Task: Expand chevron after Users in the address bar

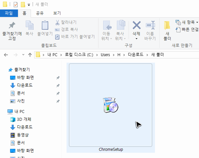Action: (x=114, y=55)
